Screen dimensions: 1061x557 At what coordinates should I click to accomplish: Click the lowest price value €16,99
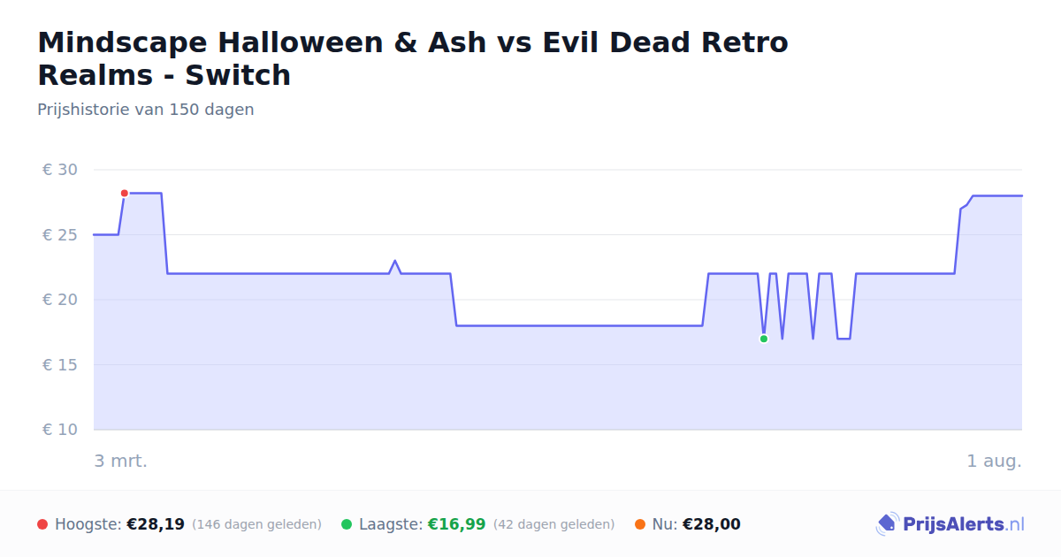(457, 524)
